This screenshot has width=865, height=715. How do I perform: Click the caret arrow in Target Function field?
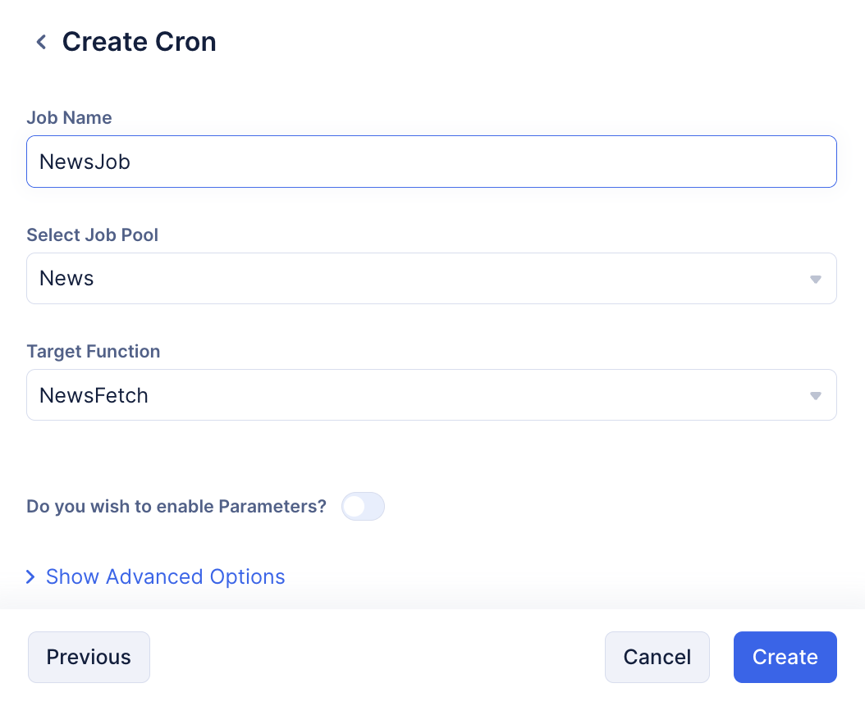[816, 396]
